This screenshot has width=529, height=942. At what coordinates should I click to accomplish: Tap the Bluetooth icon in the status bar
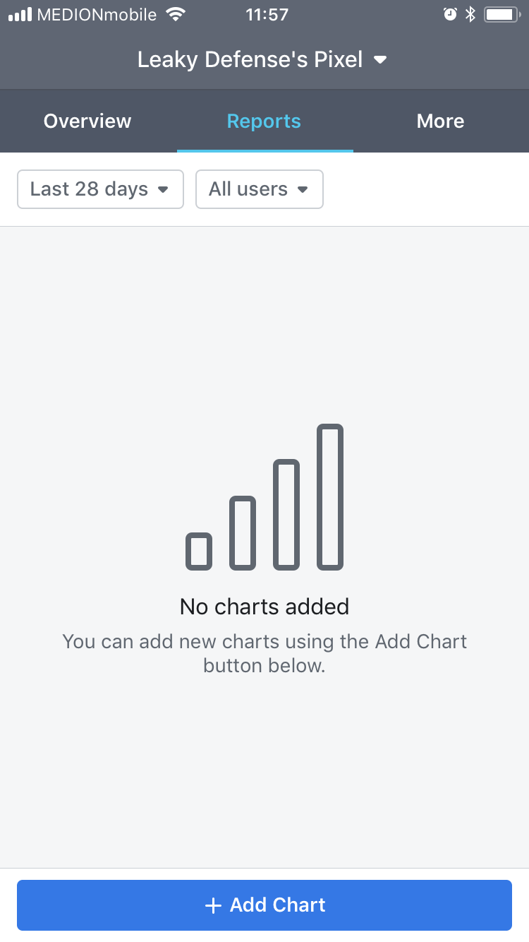pyautogui.click(x=470, y=13)
